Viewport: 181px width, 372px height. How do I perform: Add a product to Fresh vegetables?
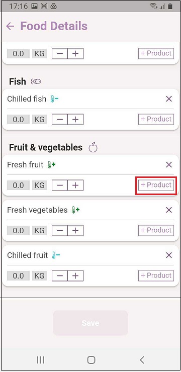point(156,230)
